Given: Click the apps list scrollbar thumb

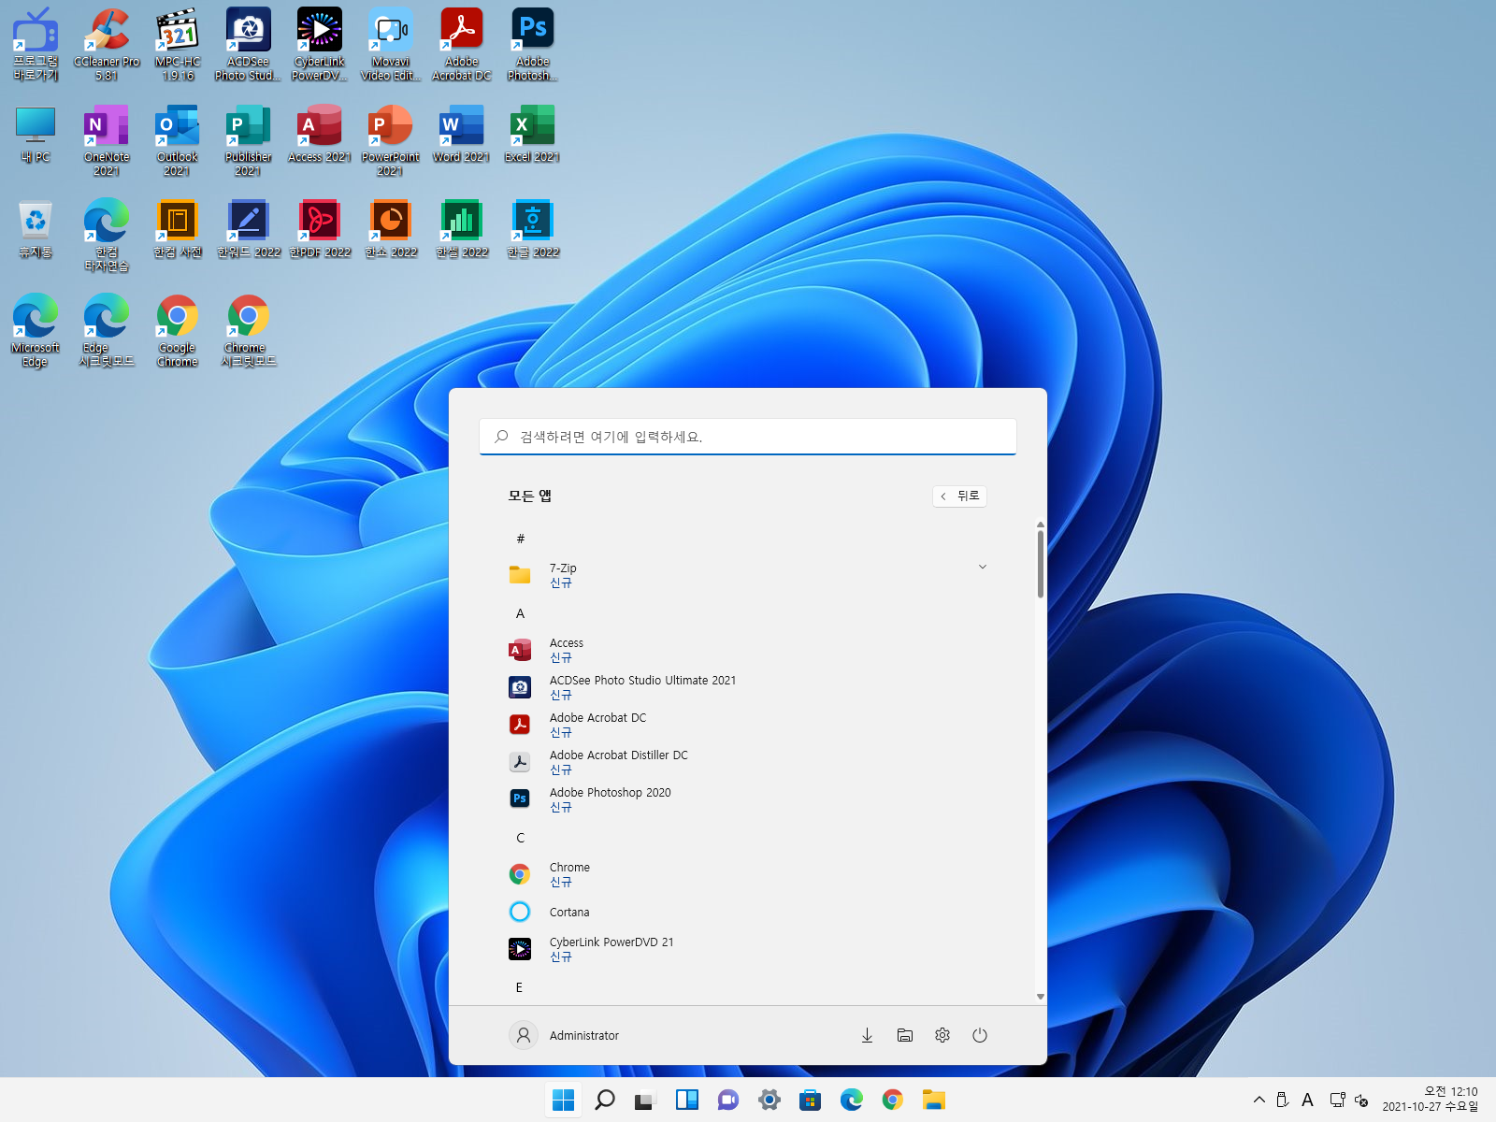Looking at the screenshot, I should (x=1041, y=564).
